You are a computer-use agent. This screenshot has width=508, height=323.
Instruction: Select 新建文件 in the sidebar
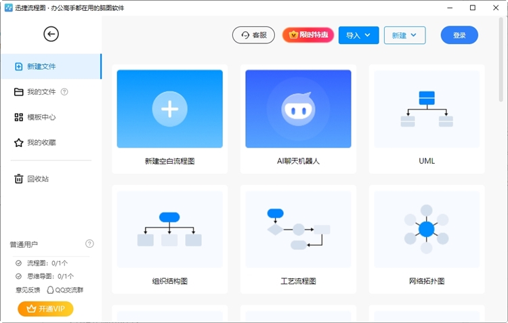click(x=51, y=66)
